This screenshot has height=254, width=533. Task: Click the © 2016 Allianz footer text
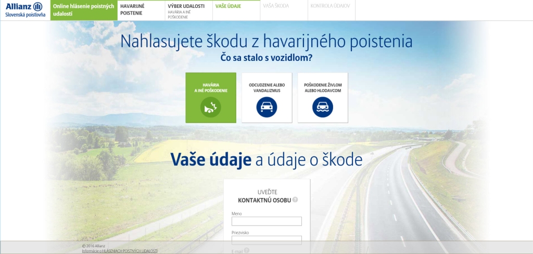coord(94,246)
